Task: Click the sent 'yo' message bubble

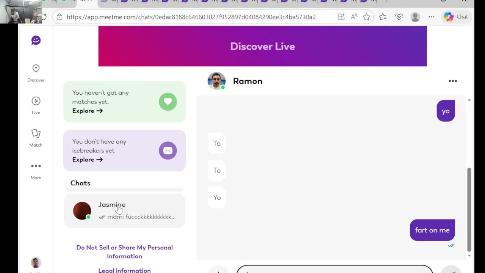Action: pyautogui.click(x=446, y=111)
